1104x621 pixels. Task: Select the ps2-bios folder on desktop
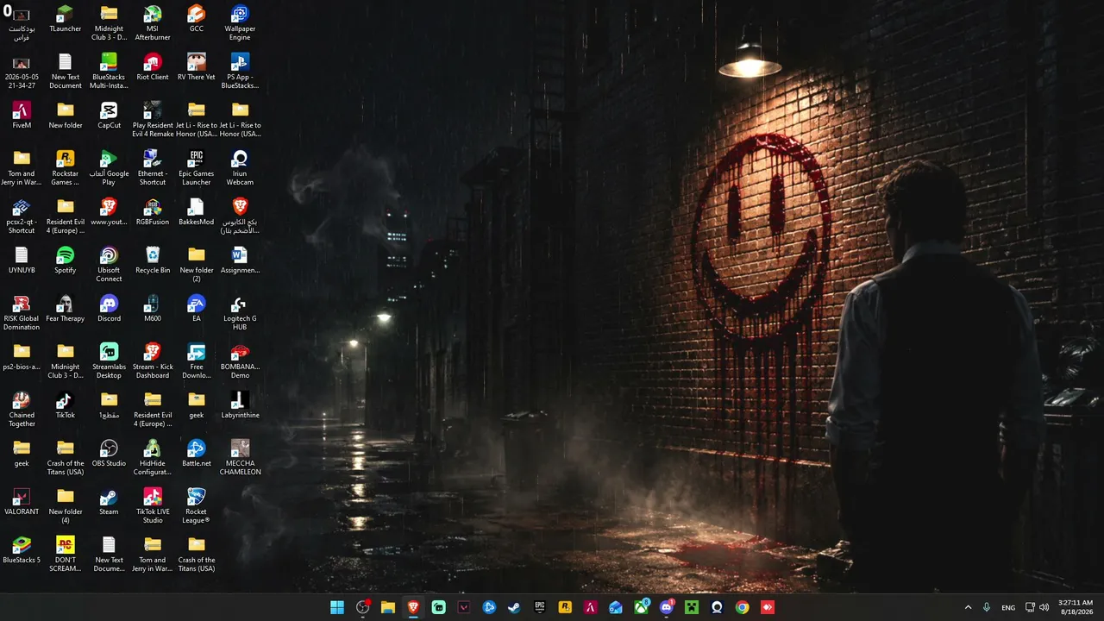click(22, 357)
